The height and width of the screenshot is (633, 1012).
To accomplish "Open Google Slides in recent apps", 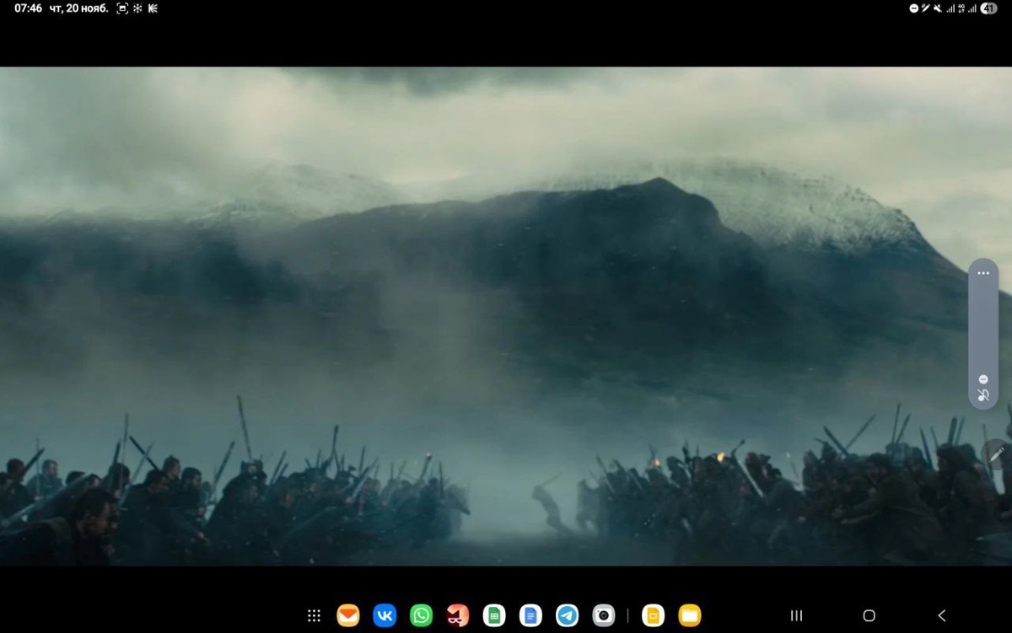I will [653, 615].
